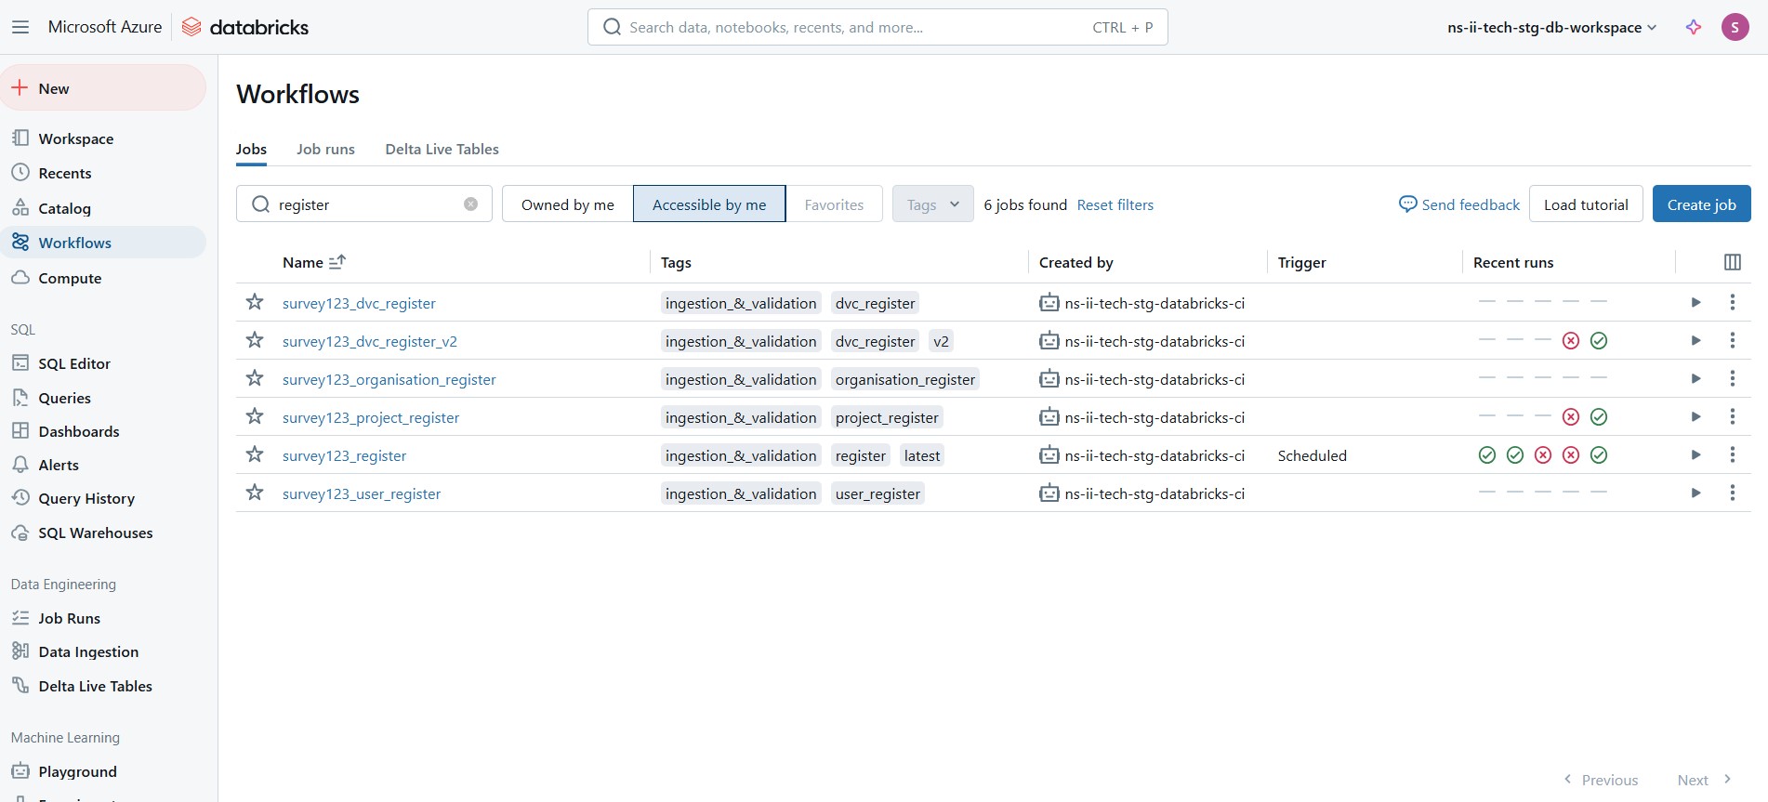Viewport: 1768px width, 802px height.
Task: Open the hamburger navigation menu
Action: (20, 27)
